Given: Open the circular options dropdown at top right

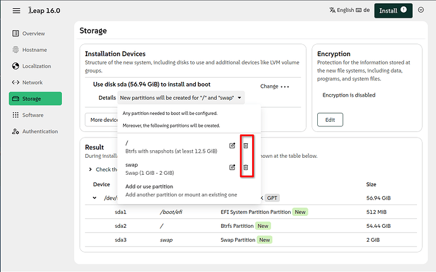Looking at the screenshot, I should (421, 10).
